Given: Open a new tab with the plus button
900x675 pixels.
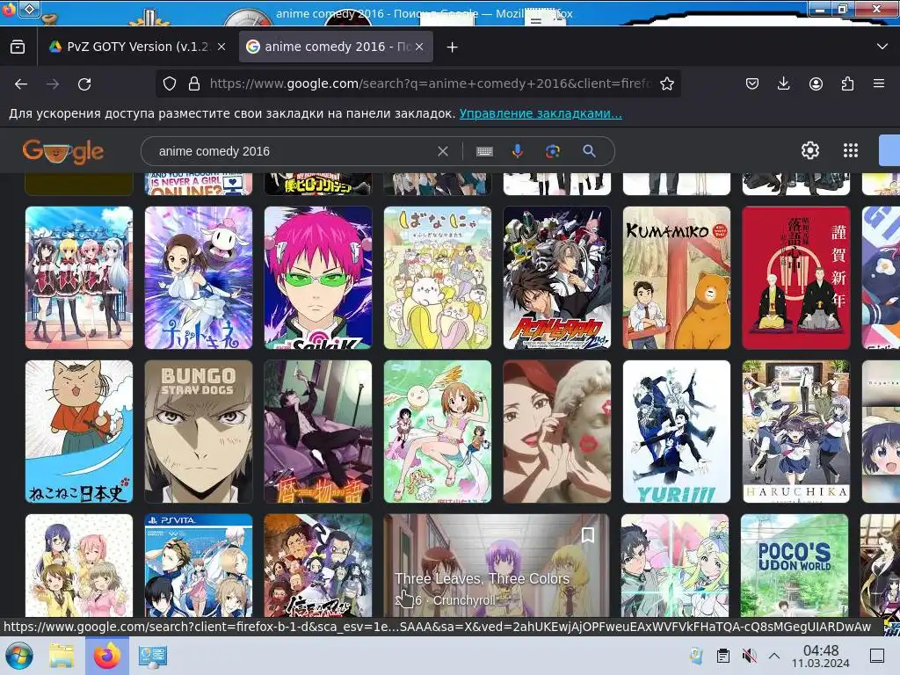Looking at the screenshot, I should pos(453,47).
